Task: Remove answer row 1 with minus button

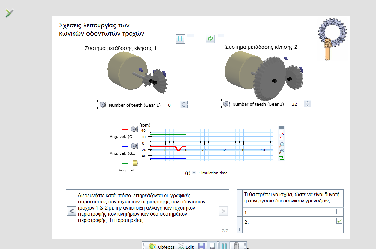Action: tap(240, 212)
